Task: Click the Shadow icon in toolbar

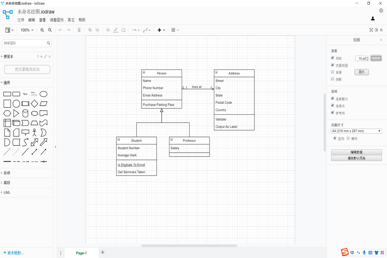Action: click(x=124, y=30)
